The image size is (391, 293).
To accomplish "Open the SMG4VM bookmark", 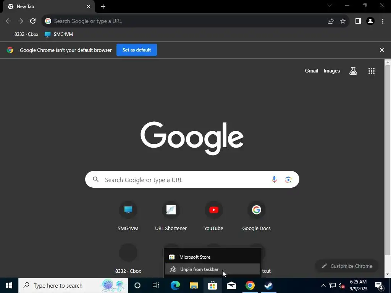I will [59, 34].
